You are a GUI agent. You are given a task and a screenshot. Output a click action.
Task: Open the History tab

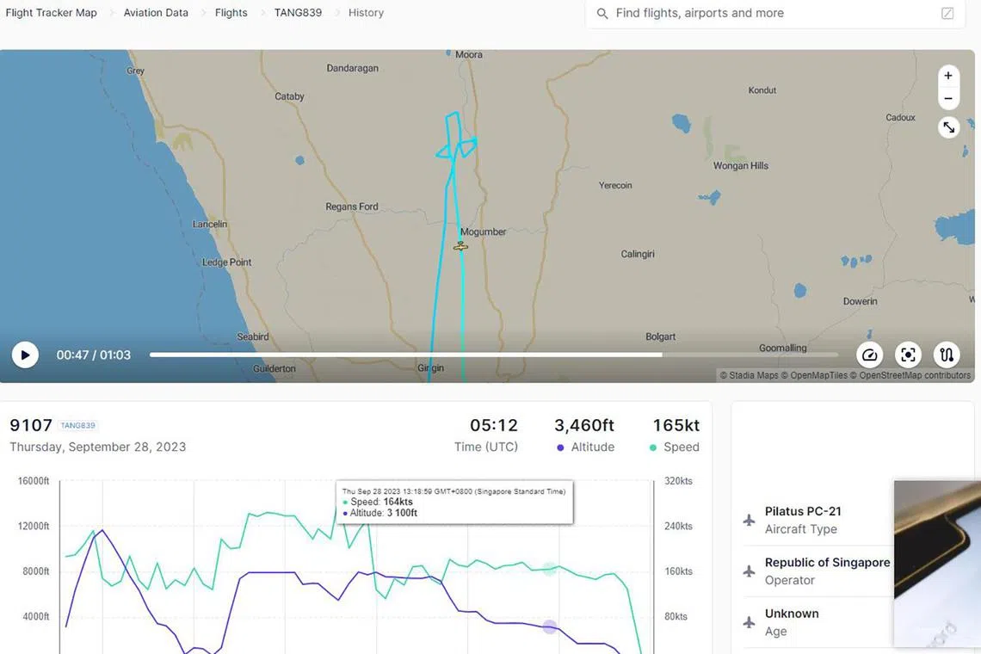pos(366,12)
